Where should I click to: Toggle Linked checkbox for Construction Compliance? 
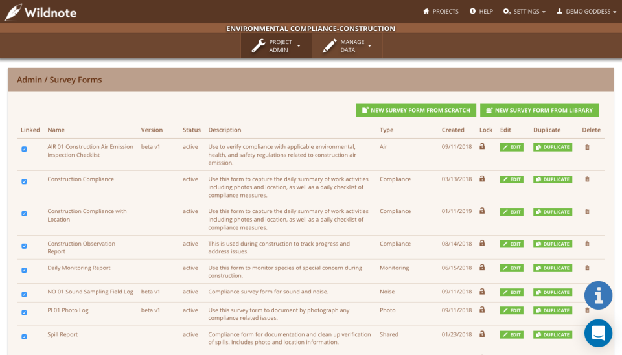coord(24,181)
